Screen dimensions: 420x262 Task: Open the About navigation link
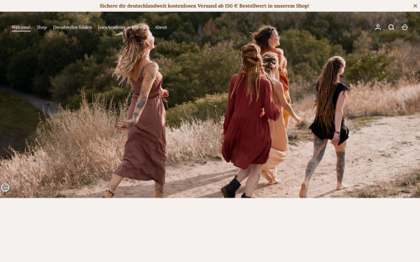pos(161,27)
